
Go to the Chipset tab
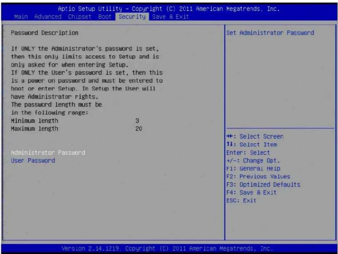click(x=79, y=17)
